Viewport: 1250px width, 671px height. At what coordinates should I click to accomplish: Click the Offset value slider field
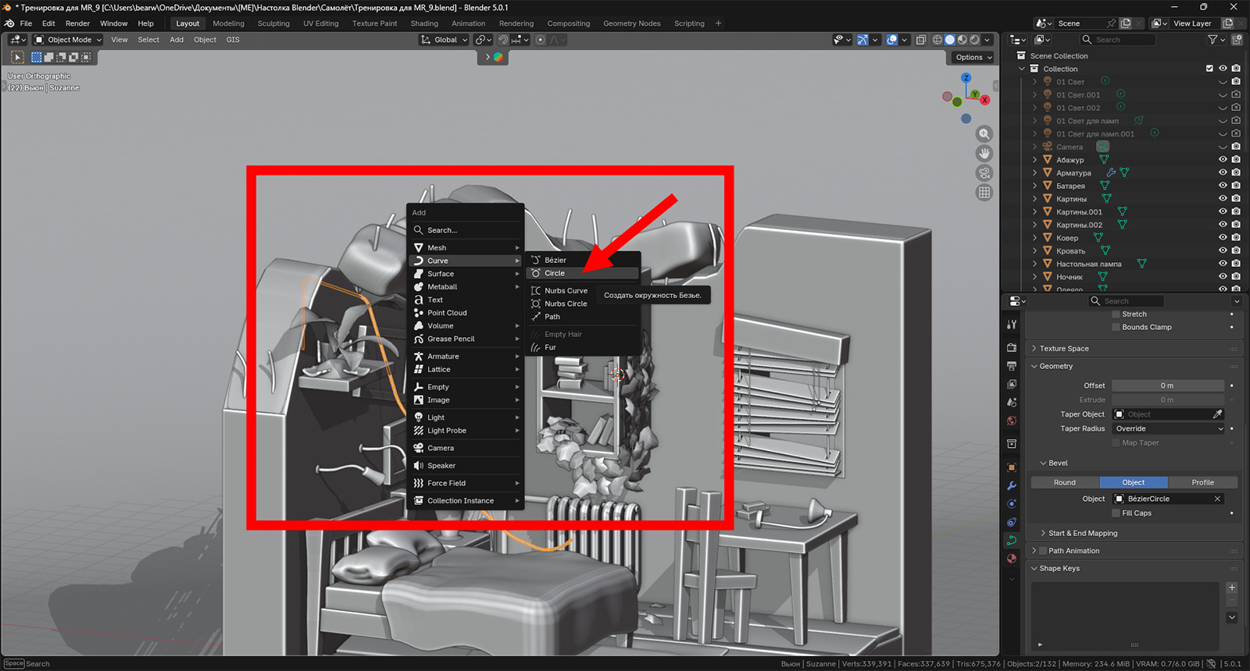click(x=1167, y=385)
